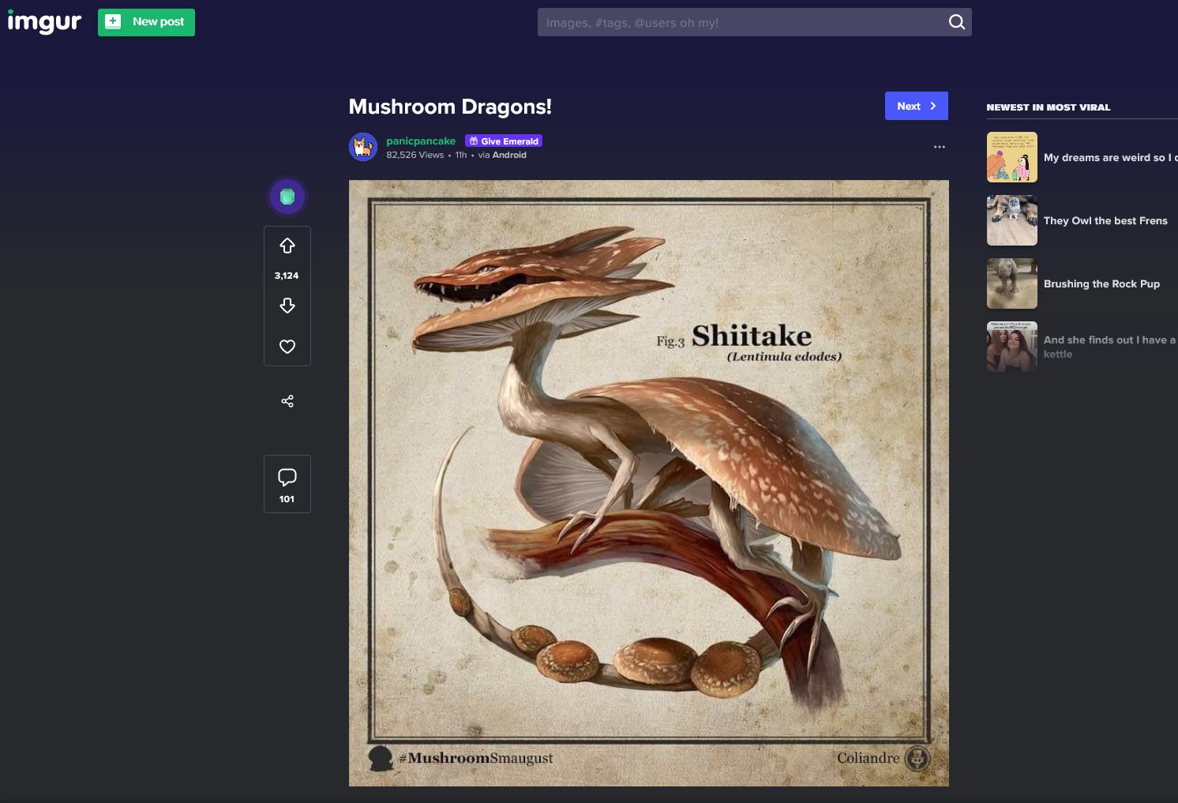Open the Imgur home logo
Image resolution: width=1178 pixels, height=803 pixels.
coord(44,22)
